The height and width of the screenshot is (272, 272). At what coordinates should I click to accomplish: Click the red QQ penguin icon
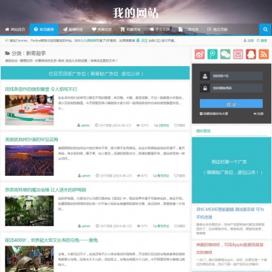[x=251, y=54]
